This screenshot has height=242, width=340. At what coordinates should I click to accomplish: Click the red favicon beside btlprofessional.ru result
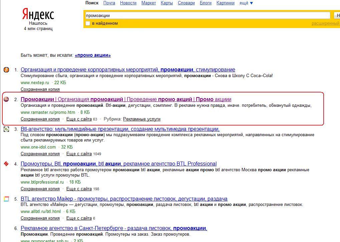coord(6,164)
